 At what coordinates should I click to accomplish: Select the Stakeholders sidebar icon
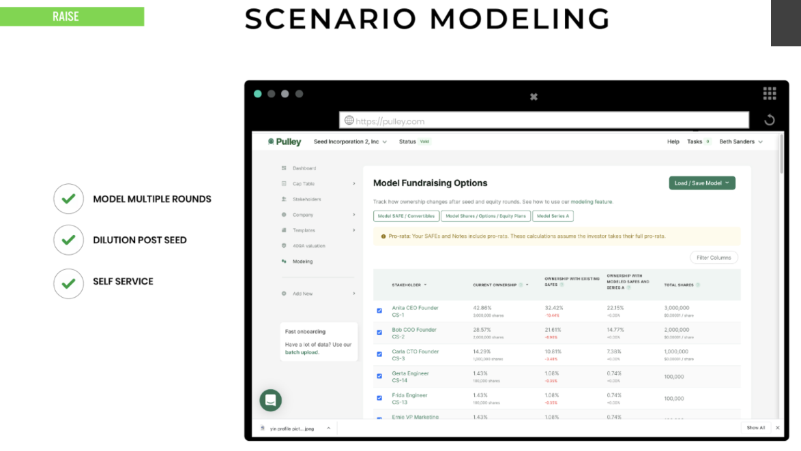(x=284, y=200)
